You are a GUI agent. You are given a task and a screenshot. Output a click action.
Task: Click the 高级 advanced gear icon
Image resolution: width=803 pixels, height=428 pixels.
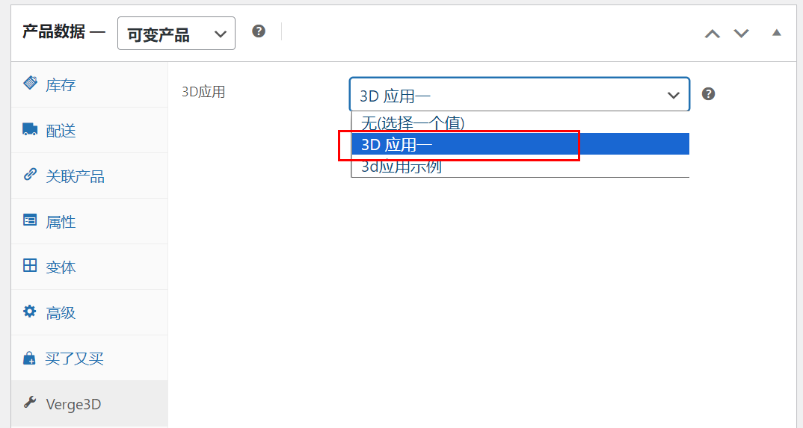click(x=30, y=311)
